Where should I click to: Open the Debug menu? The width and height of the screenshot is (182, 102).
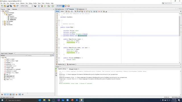pyautogui.click(x=30, y=3)
